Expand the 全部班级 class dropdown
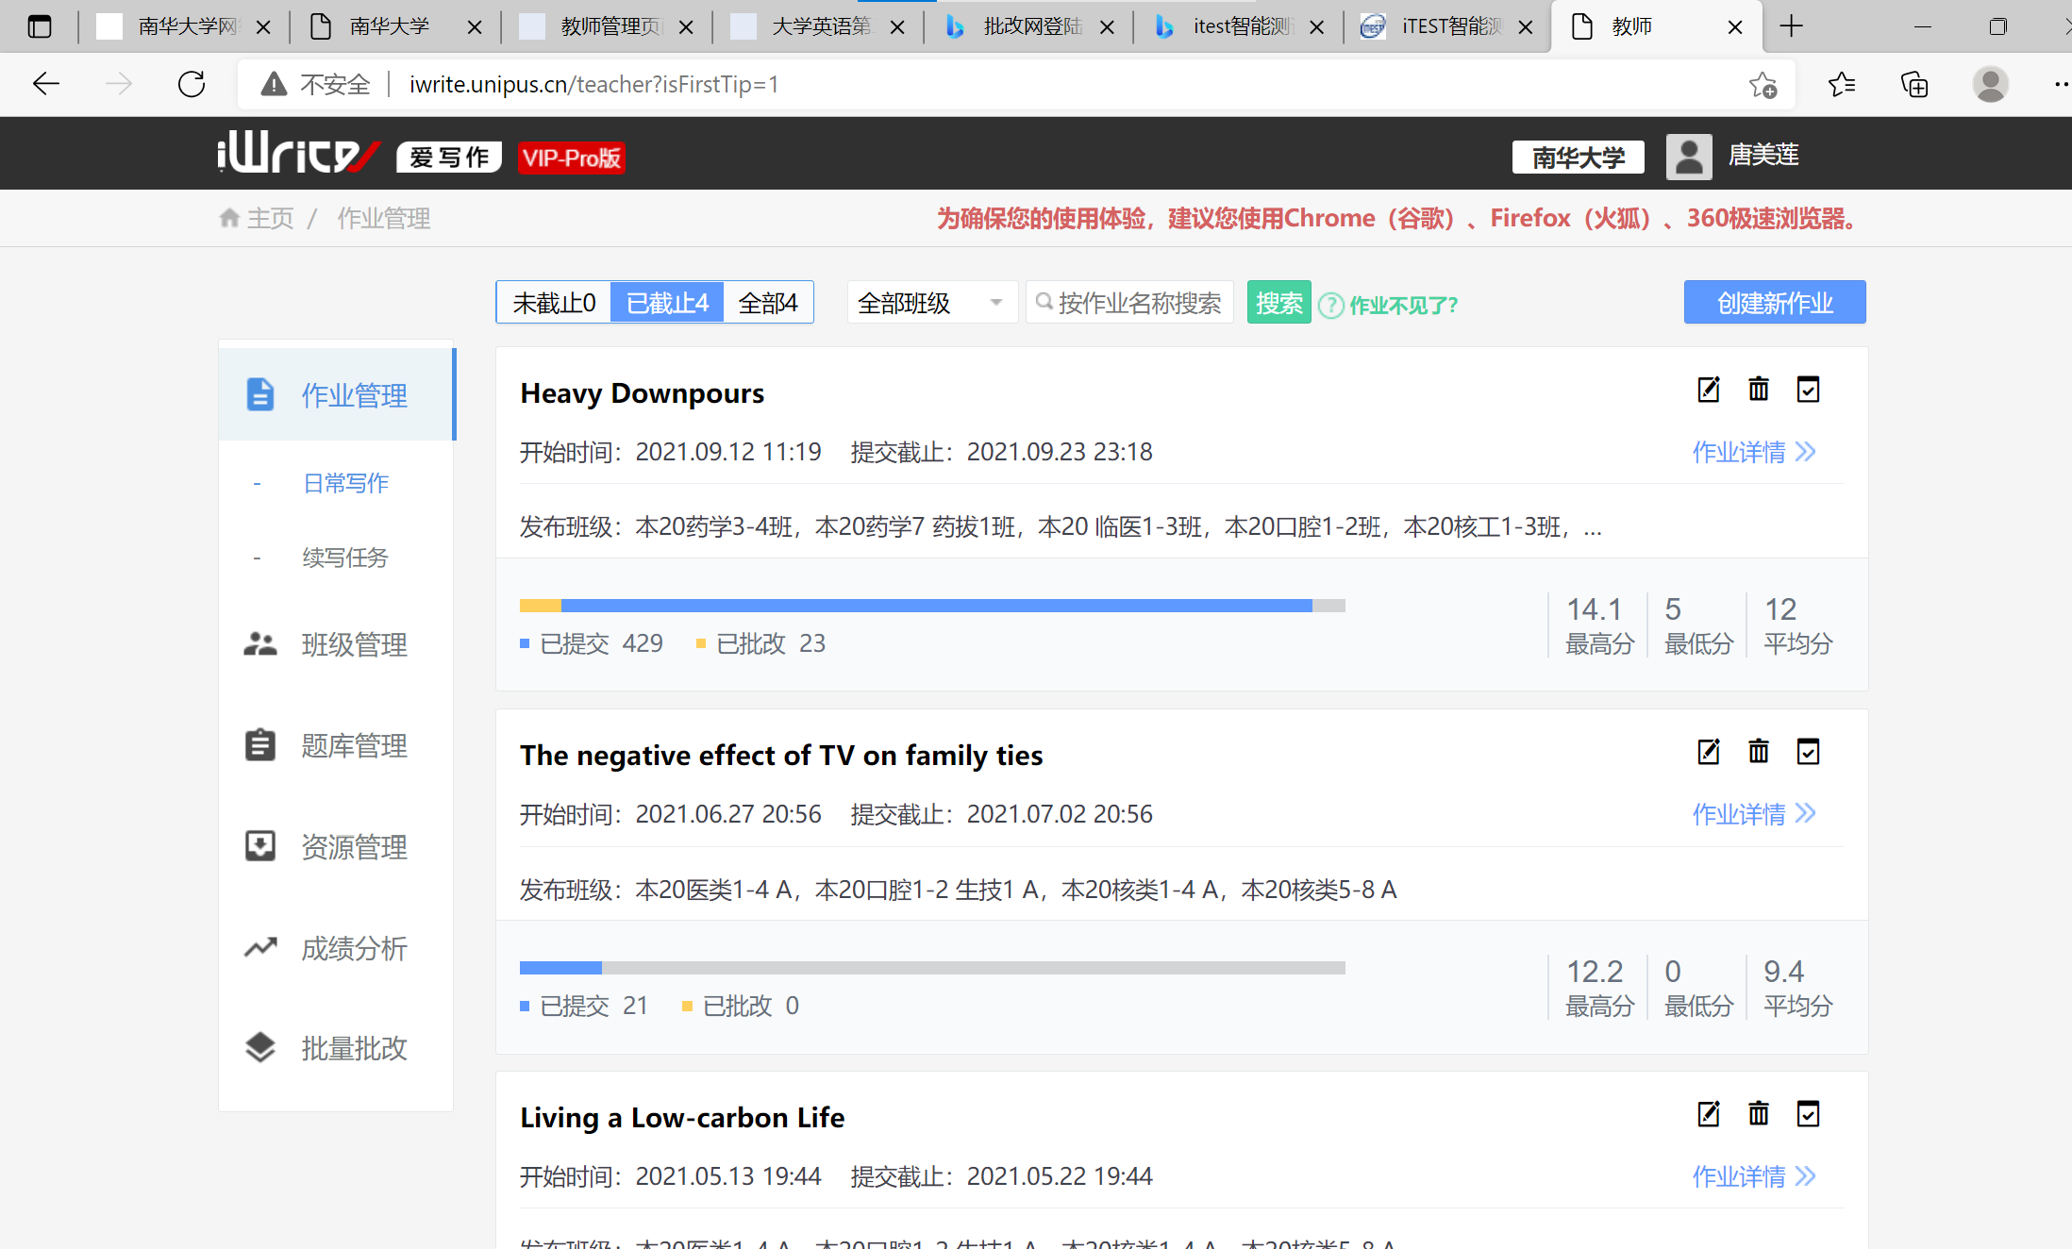This screenshot has height=1249, width=2072. pos(930,303)
